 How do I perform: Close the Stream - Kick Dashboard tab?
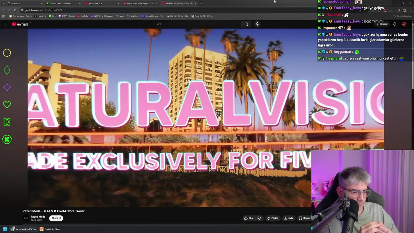pyautogui.click(x=80, y=3)
